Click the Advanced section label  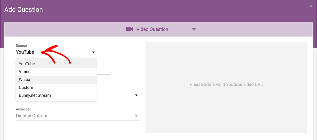click(x=24, y=109)
